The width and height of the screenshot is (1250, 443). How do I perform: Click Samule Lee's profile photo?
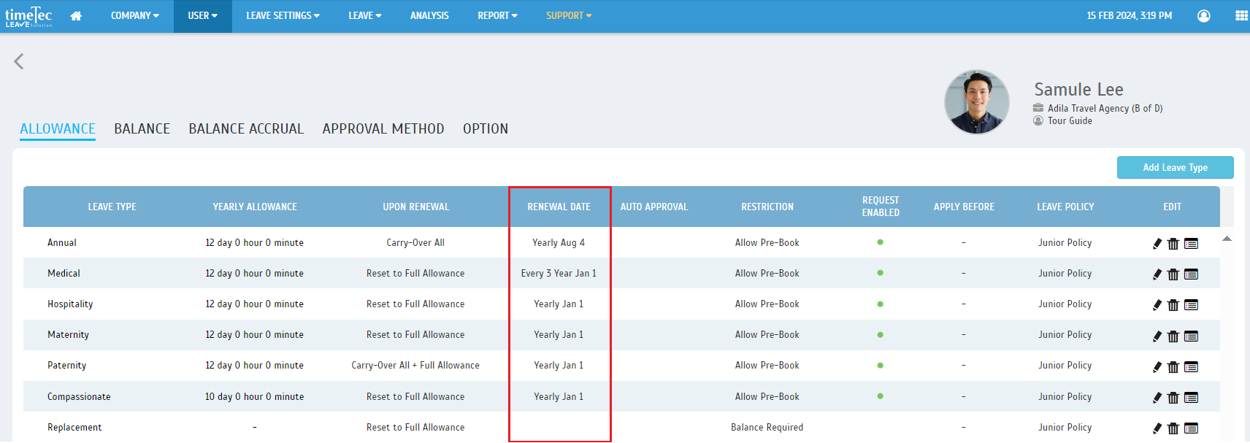point(976,102)
